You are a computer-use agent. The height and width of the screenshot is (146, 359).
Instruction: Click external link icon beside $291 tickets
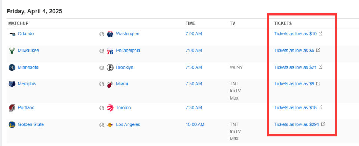(323, 124)
